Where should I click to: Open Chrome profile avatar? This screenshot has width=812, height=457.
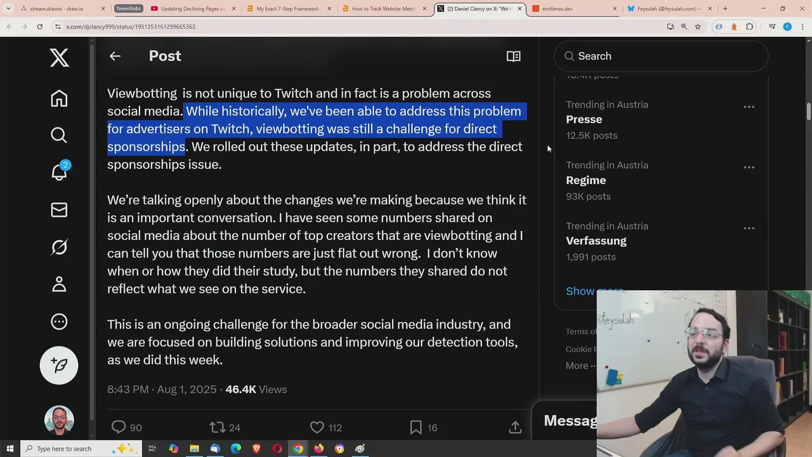787,27
